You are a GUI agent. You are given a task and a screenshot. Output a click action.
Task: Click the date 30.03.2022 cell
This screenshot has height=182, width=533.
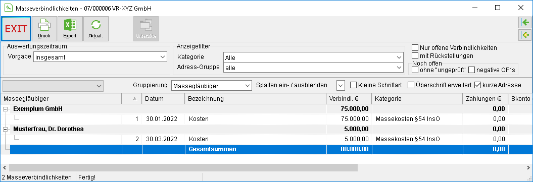[162, 139]
